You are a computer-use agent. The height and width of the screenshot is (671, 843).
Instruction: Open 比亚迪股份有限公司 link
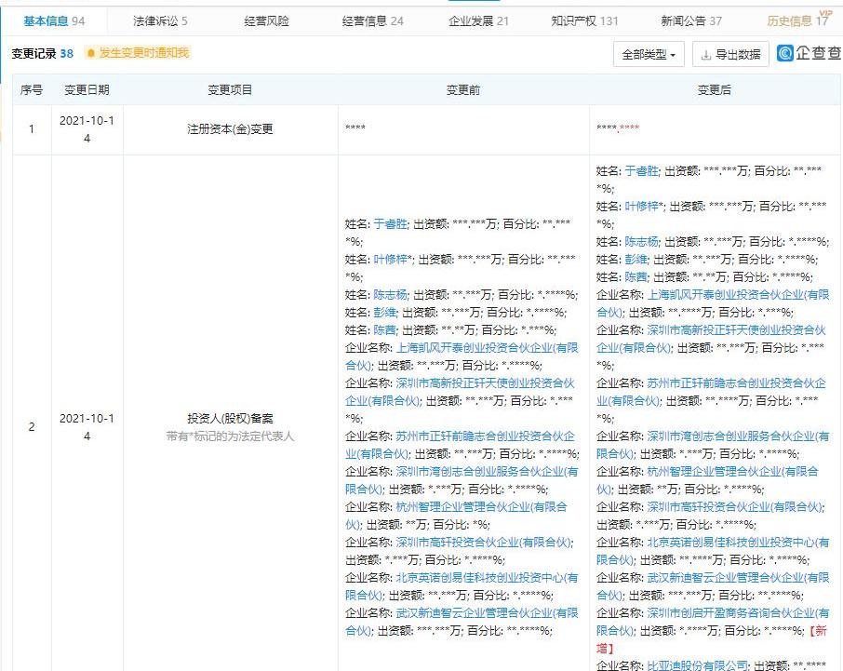(697, 665)
